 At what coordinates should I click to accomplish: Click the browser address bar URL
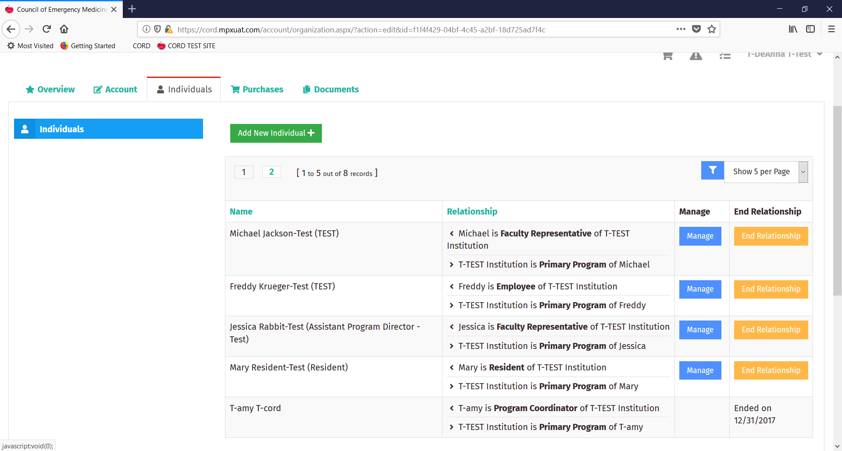[x=361, y=30]
